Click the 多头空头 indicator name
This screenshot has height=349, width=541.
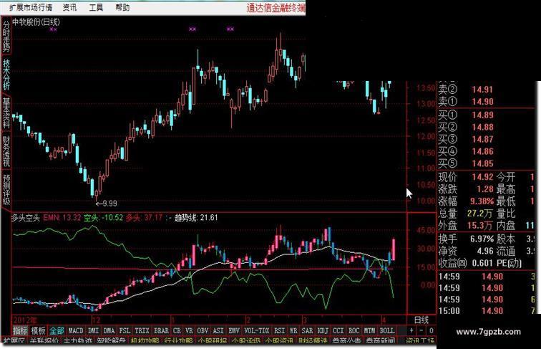pyautogui.click(x=26, y=218)
